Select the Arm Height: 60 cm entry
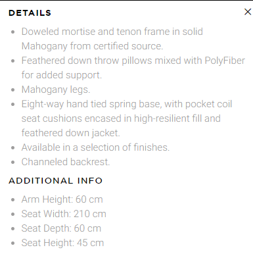This screenshot has width=253, height=254. pyautogui.click(x=62, y=199)
